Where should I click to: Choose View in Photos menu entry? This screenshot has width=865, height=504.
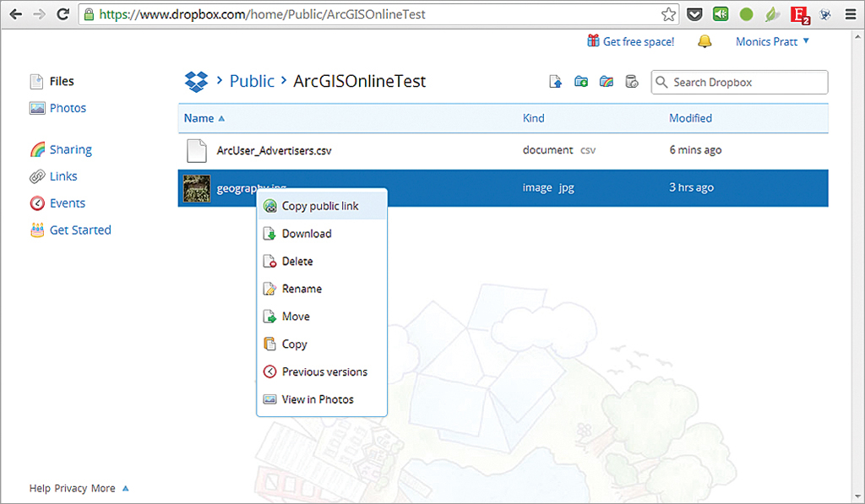[x=322, y=399]
